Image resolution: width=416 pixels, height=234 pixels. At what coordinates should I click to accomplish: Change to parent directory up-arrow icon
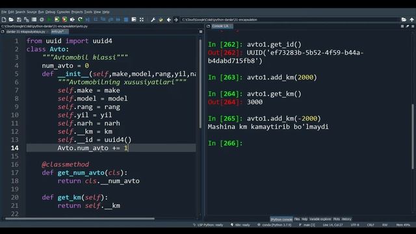point(411,19)
